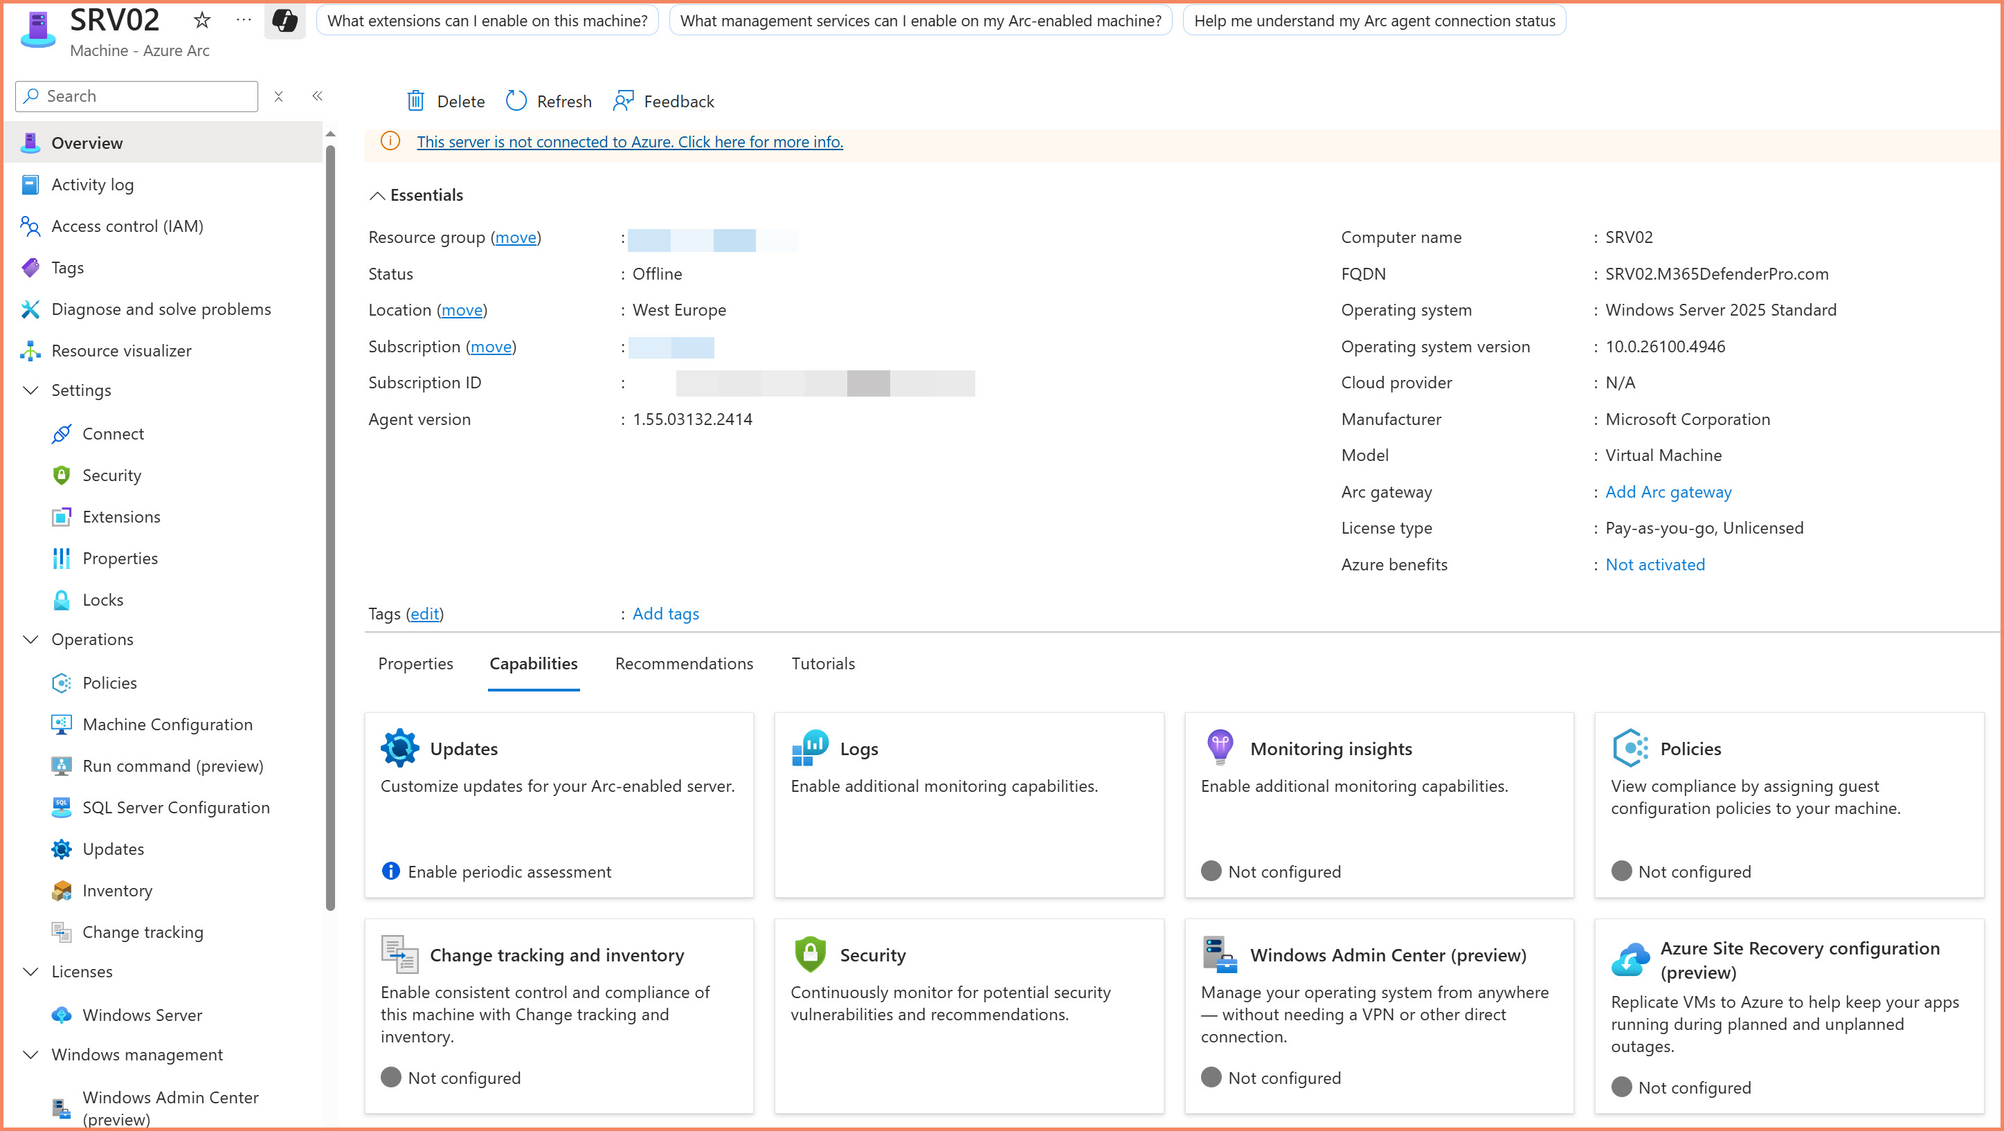
Task: Ask 'Help me understand my Arc agent' suggestion
Action: click(x=1375, y=21)
